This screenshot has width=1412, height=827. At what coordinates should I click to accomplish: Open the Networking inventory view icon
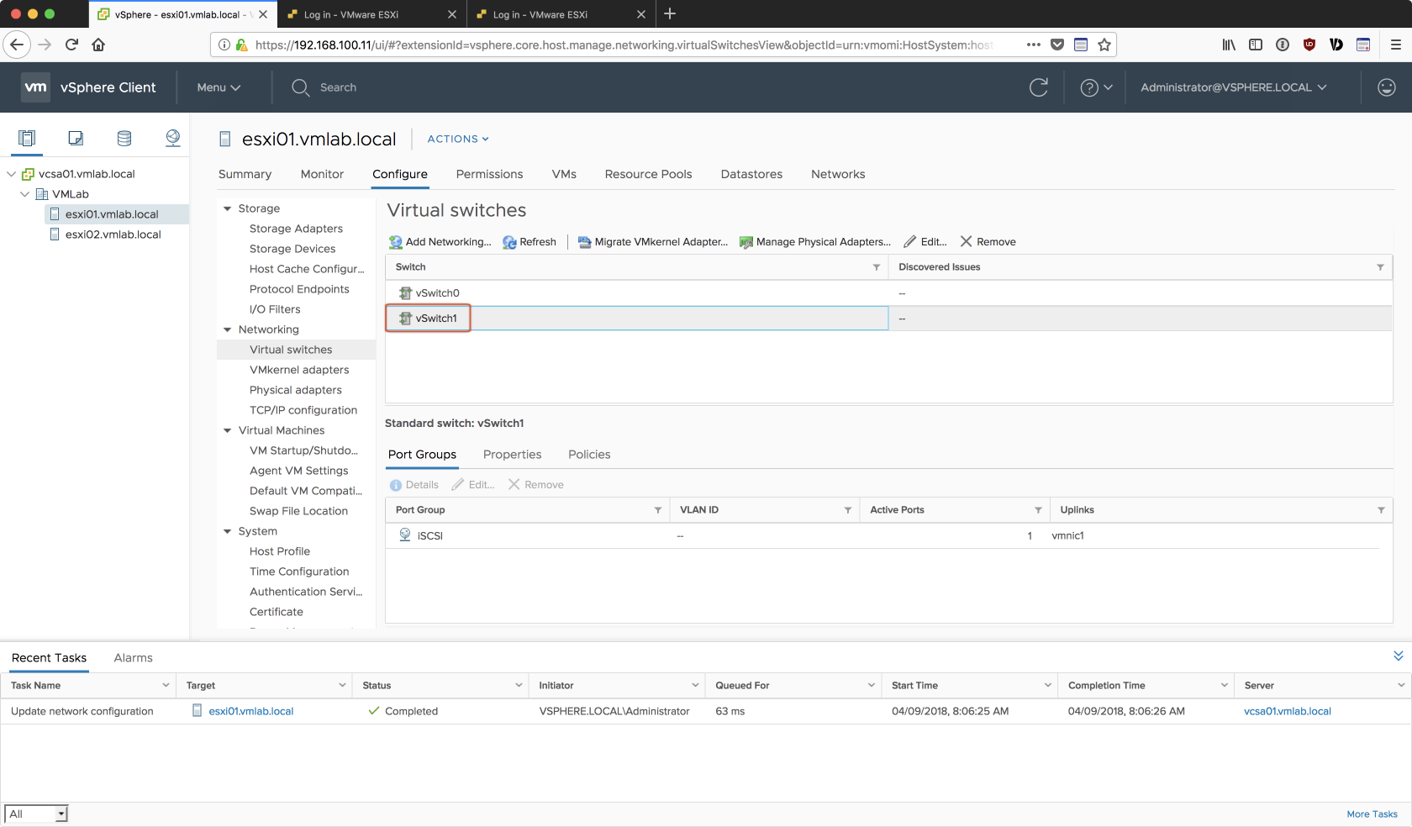click(x=173, y=138)
